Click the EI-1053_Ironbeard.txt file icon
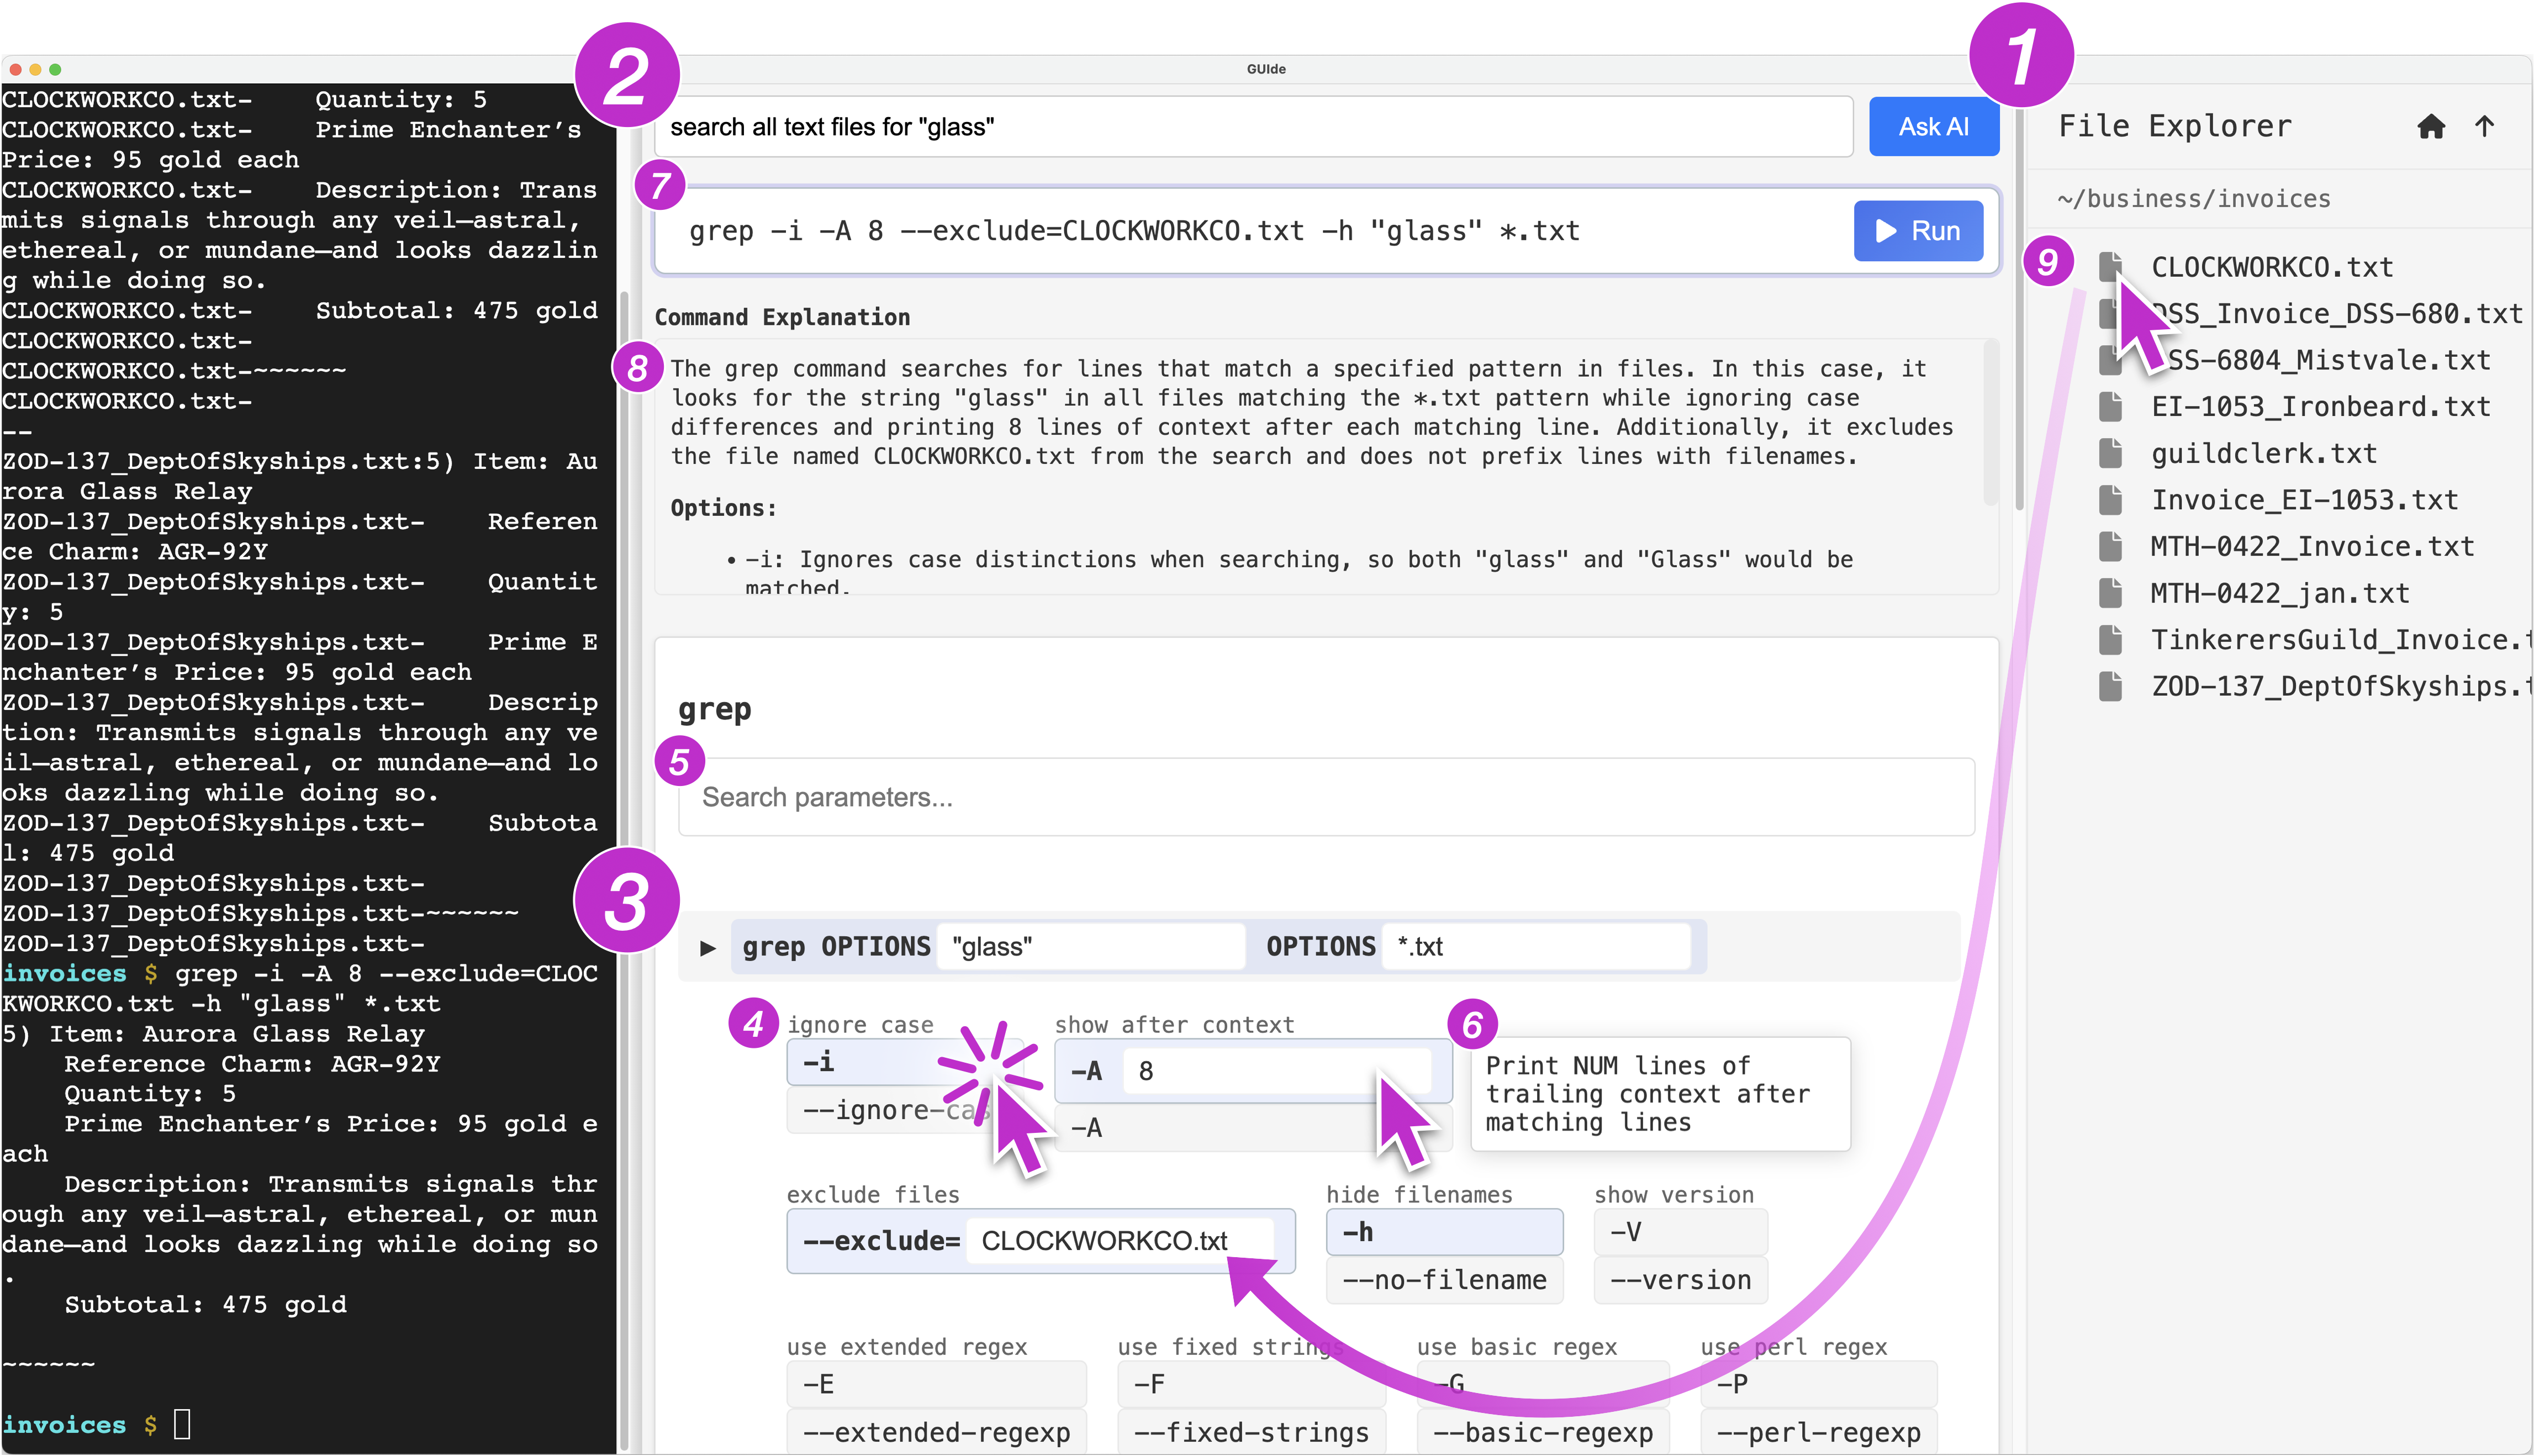2534x1456 pixels. (x=2110, y=407)
